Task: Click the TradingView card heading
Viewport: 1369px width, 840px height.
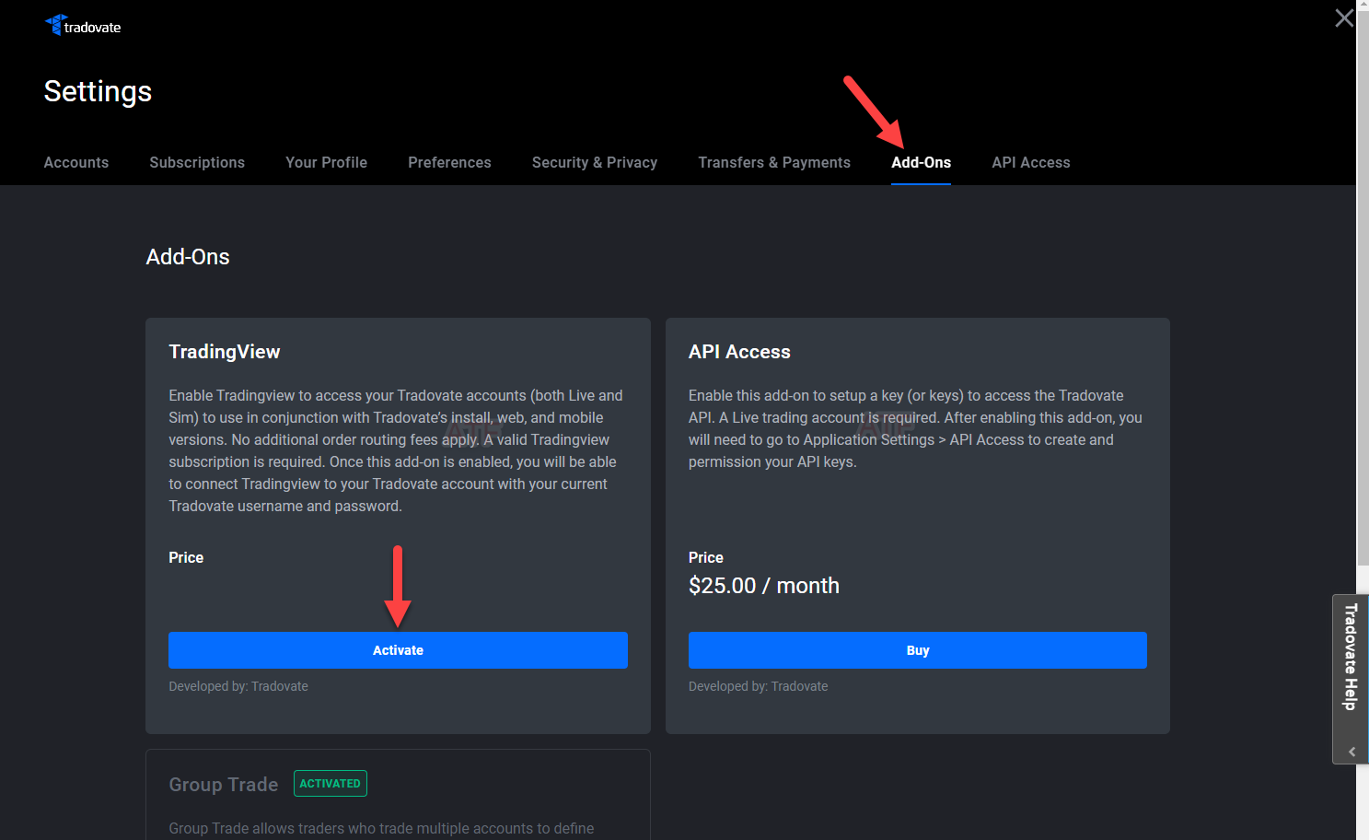Action: click(225, 352)
